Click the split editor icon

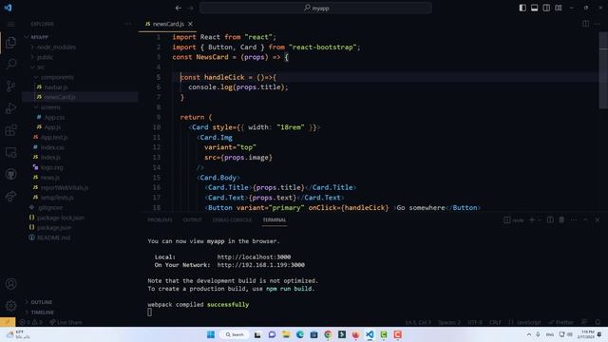(x=585, y=24)
